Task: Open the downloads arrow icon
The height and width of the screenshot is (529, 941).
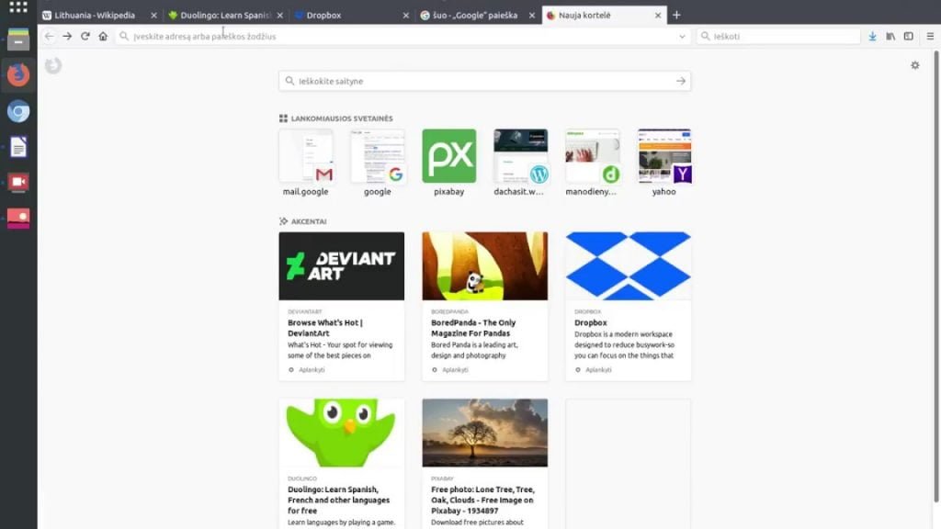Action: [873, 37]
